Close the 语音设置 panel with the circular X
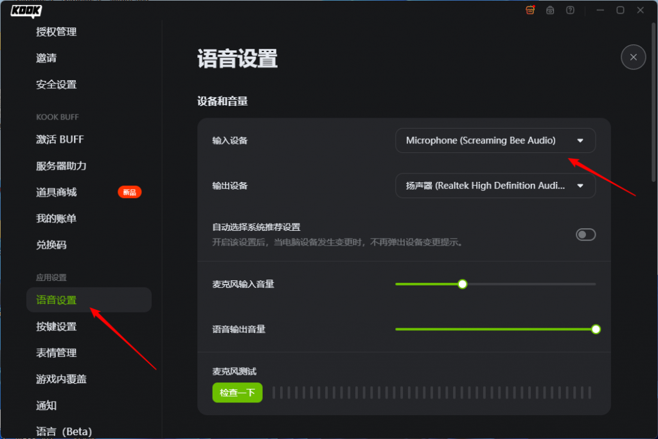 633,57
